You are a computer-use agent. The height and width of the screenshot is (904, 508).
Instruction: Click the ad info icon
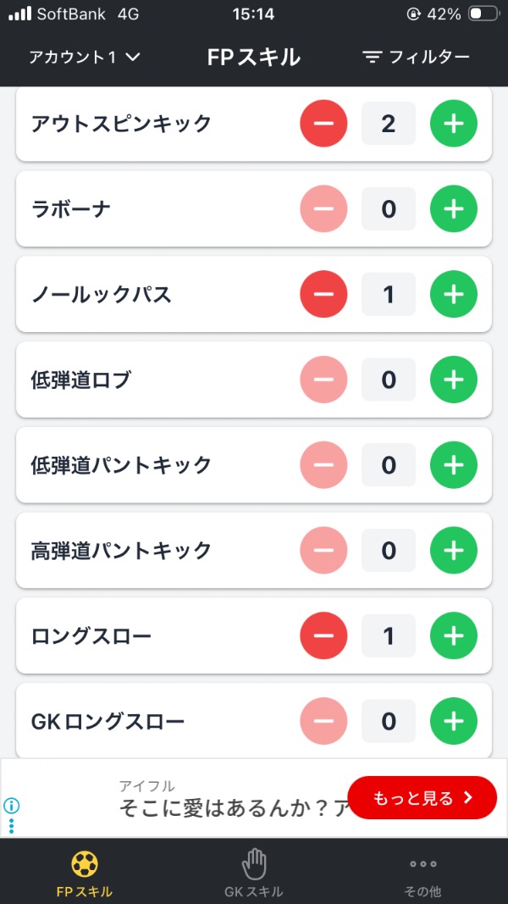pyautogui.click(x=12, y=806)
